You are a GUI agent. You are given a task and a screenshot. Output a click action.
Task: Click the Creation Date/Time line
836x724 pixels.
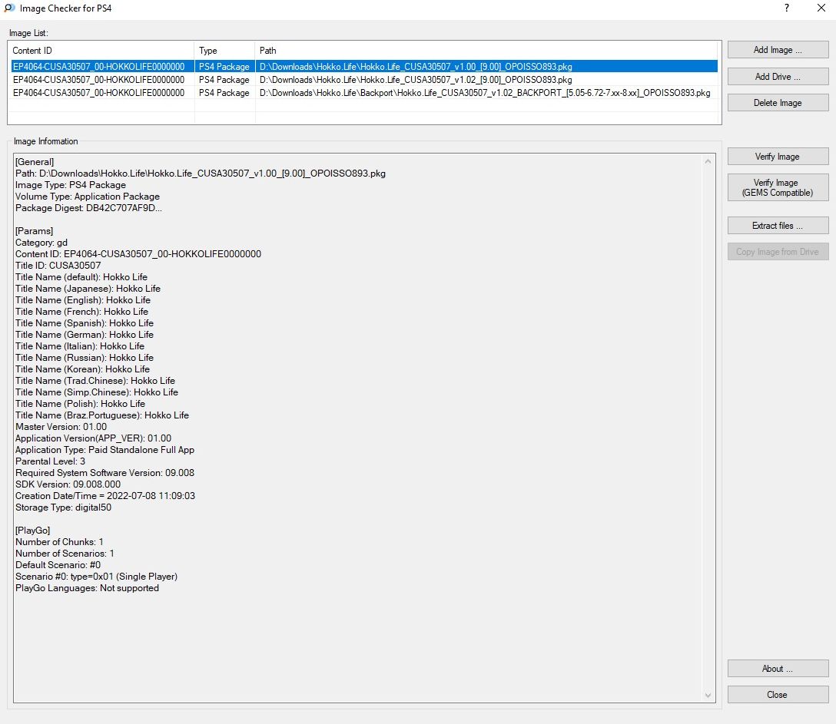point(105,496)
